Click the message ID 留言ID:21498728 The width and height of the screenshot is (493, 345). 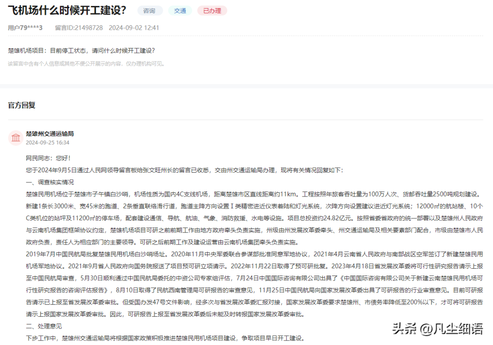click(79, 28)
